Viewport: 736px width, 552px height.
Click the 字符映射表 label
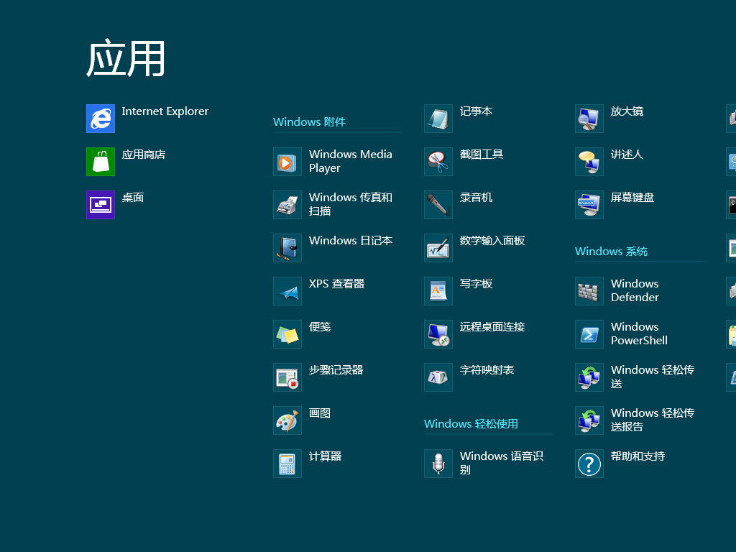(x=487, y=370)
